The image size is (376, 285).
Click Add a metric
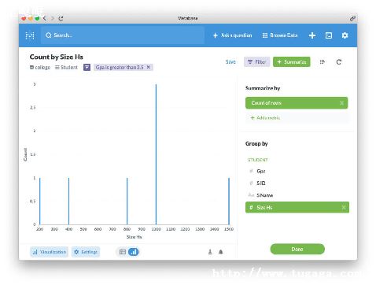tap(265, 118)
